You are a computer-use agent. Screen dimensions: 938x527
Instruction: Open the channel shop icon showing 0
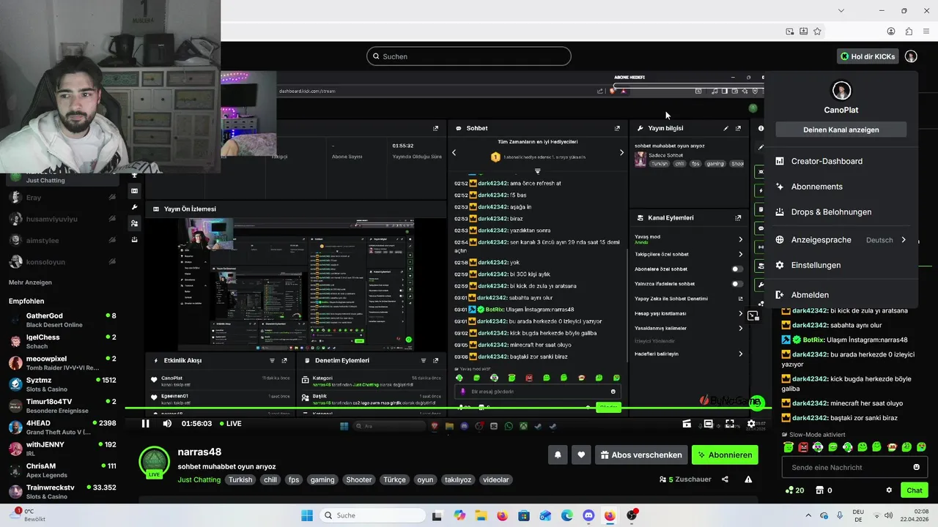pyautogui.click(x=824, y=490)
